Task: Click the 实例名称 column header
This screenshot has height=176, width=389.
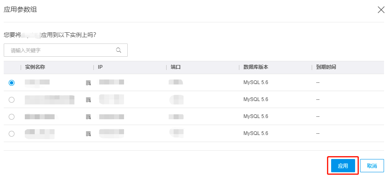Action: (35, 67)
